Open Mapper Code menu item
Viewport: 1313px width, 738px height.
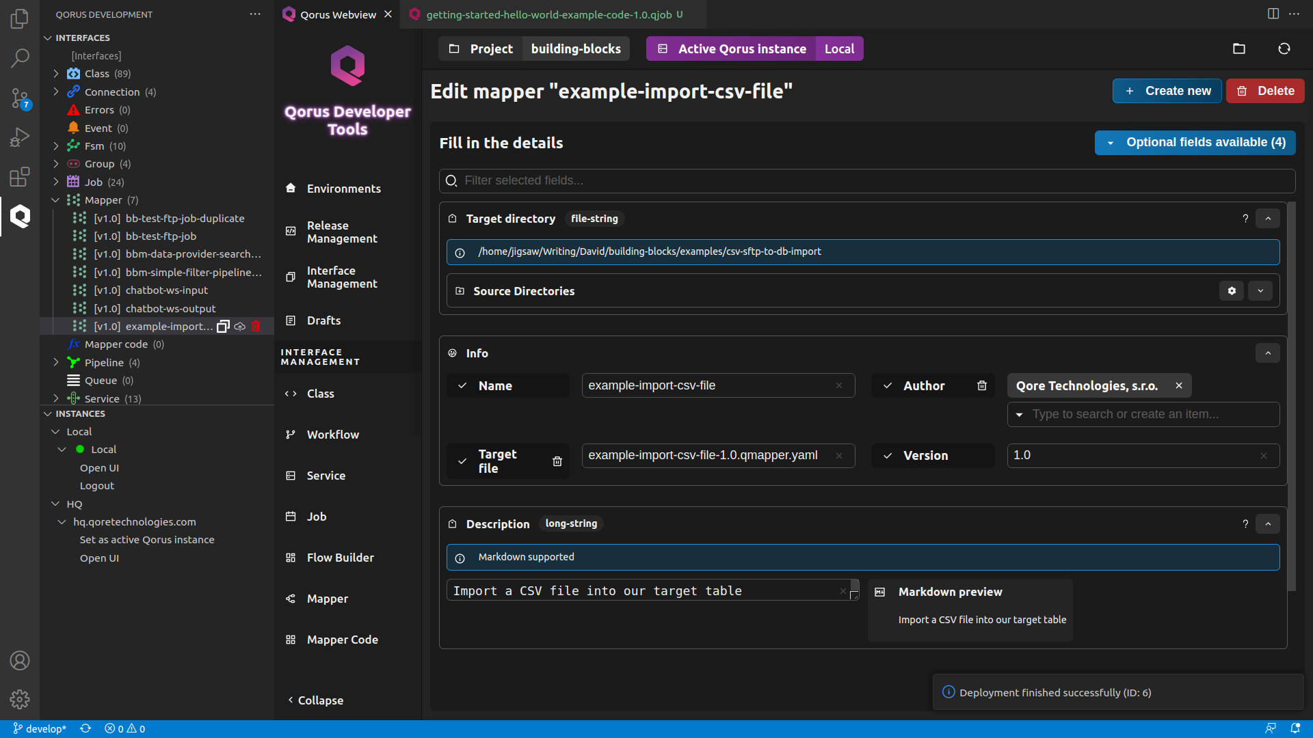(x=342, y=640)
